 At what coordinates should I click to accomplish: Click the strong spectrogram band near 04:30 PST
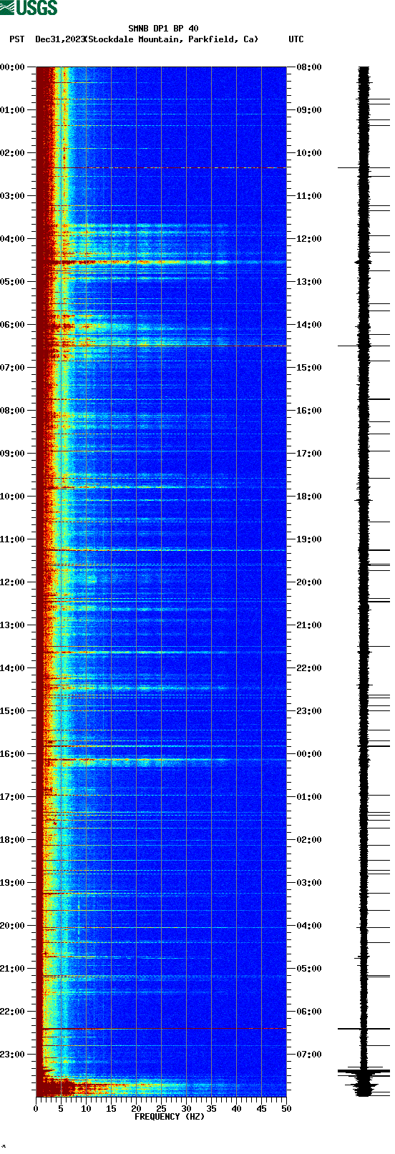[x=161, y=263]
